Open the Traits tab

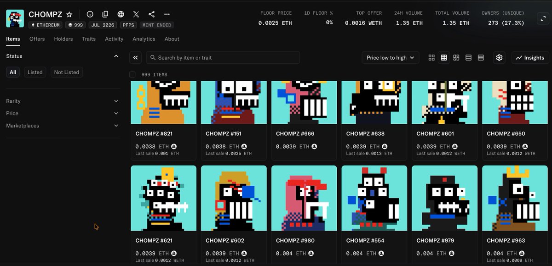point(89,39)
